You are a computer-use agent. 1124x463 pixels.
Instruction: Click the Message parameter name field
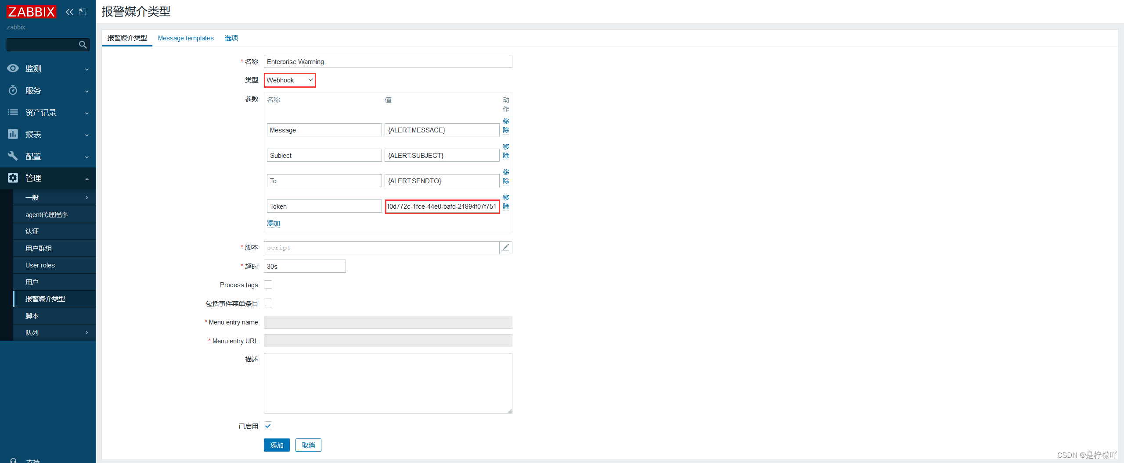324,130
